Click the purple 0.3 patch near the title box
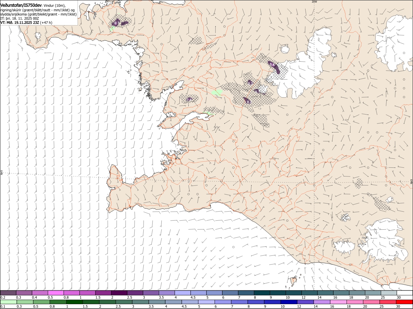413x309 pixels. coord(116,23)
